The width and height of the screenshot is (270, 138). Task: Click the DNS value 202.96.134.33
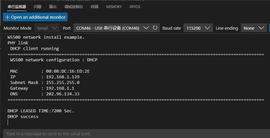click(63, 94)
